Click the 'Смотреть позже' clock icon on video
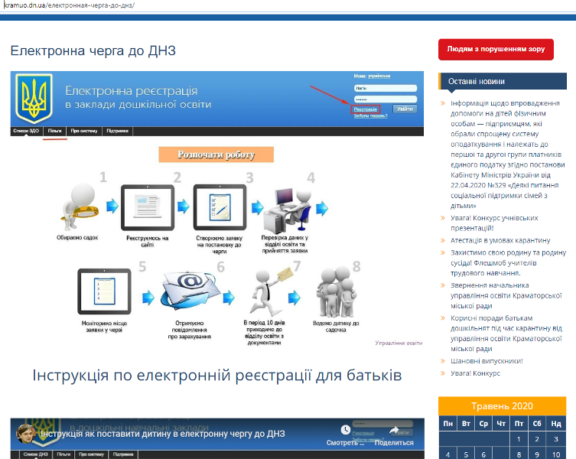 coord(347,429)
